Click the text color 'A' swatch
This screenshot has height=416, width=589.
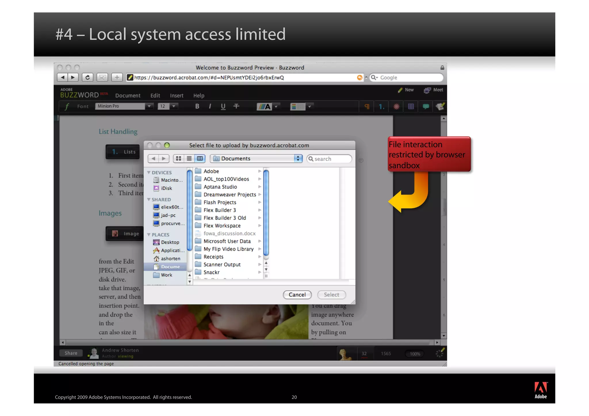click(264, 107)
